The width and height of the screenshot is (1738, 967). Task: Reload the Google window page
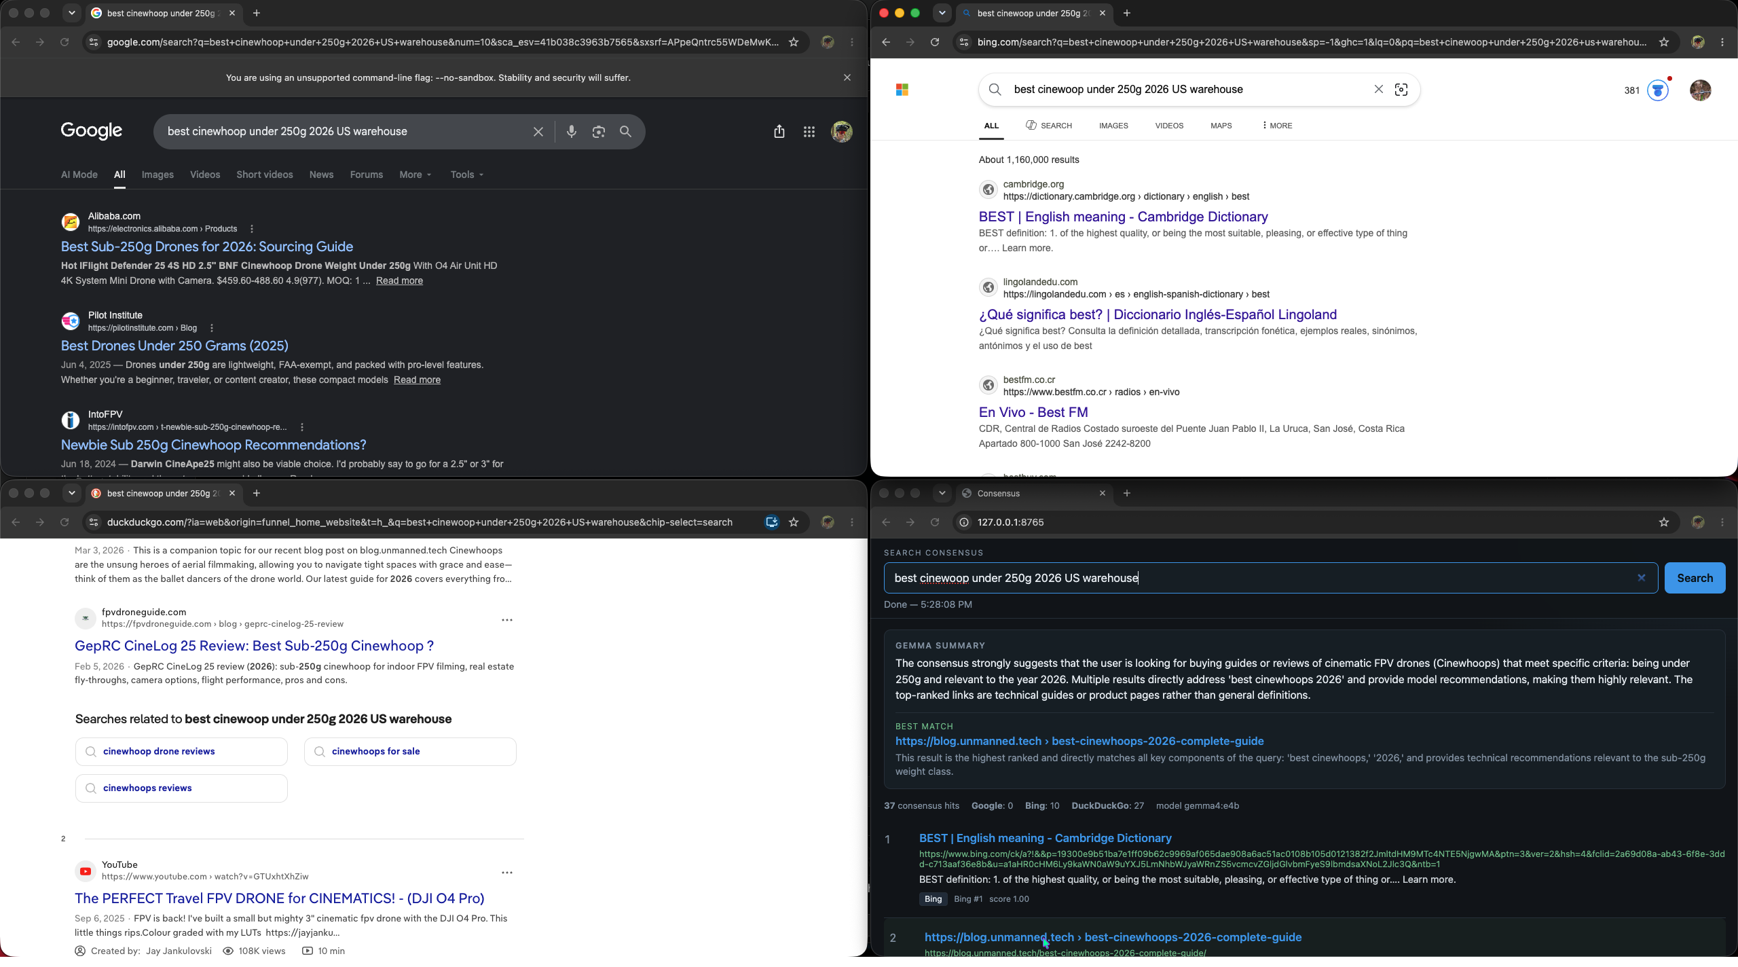pyautogui.click(x=64, y=42)
